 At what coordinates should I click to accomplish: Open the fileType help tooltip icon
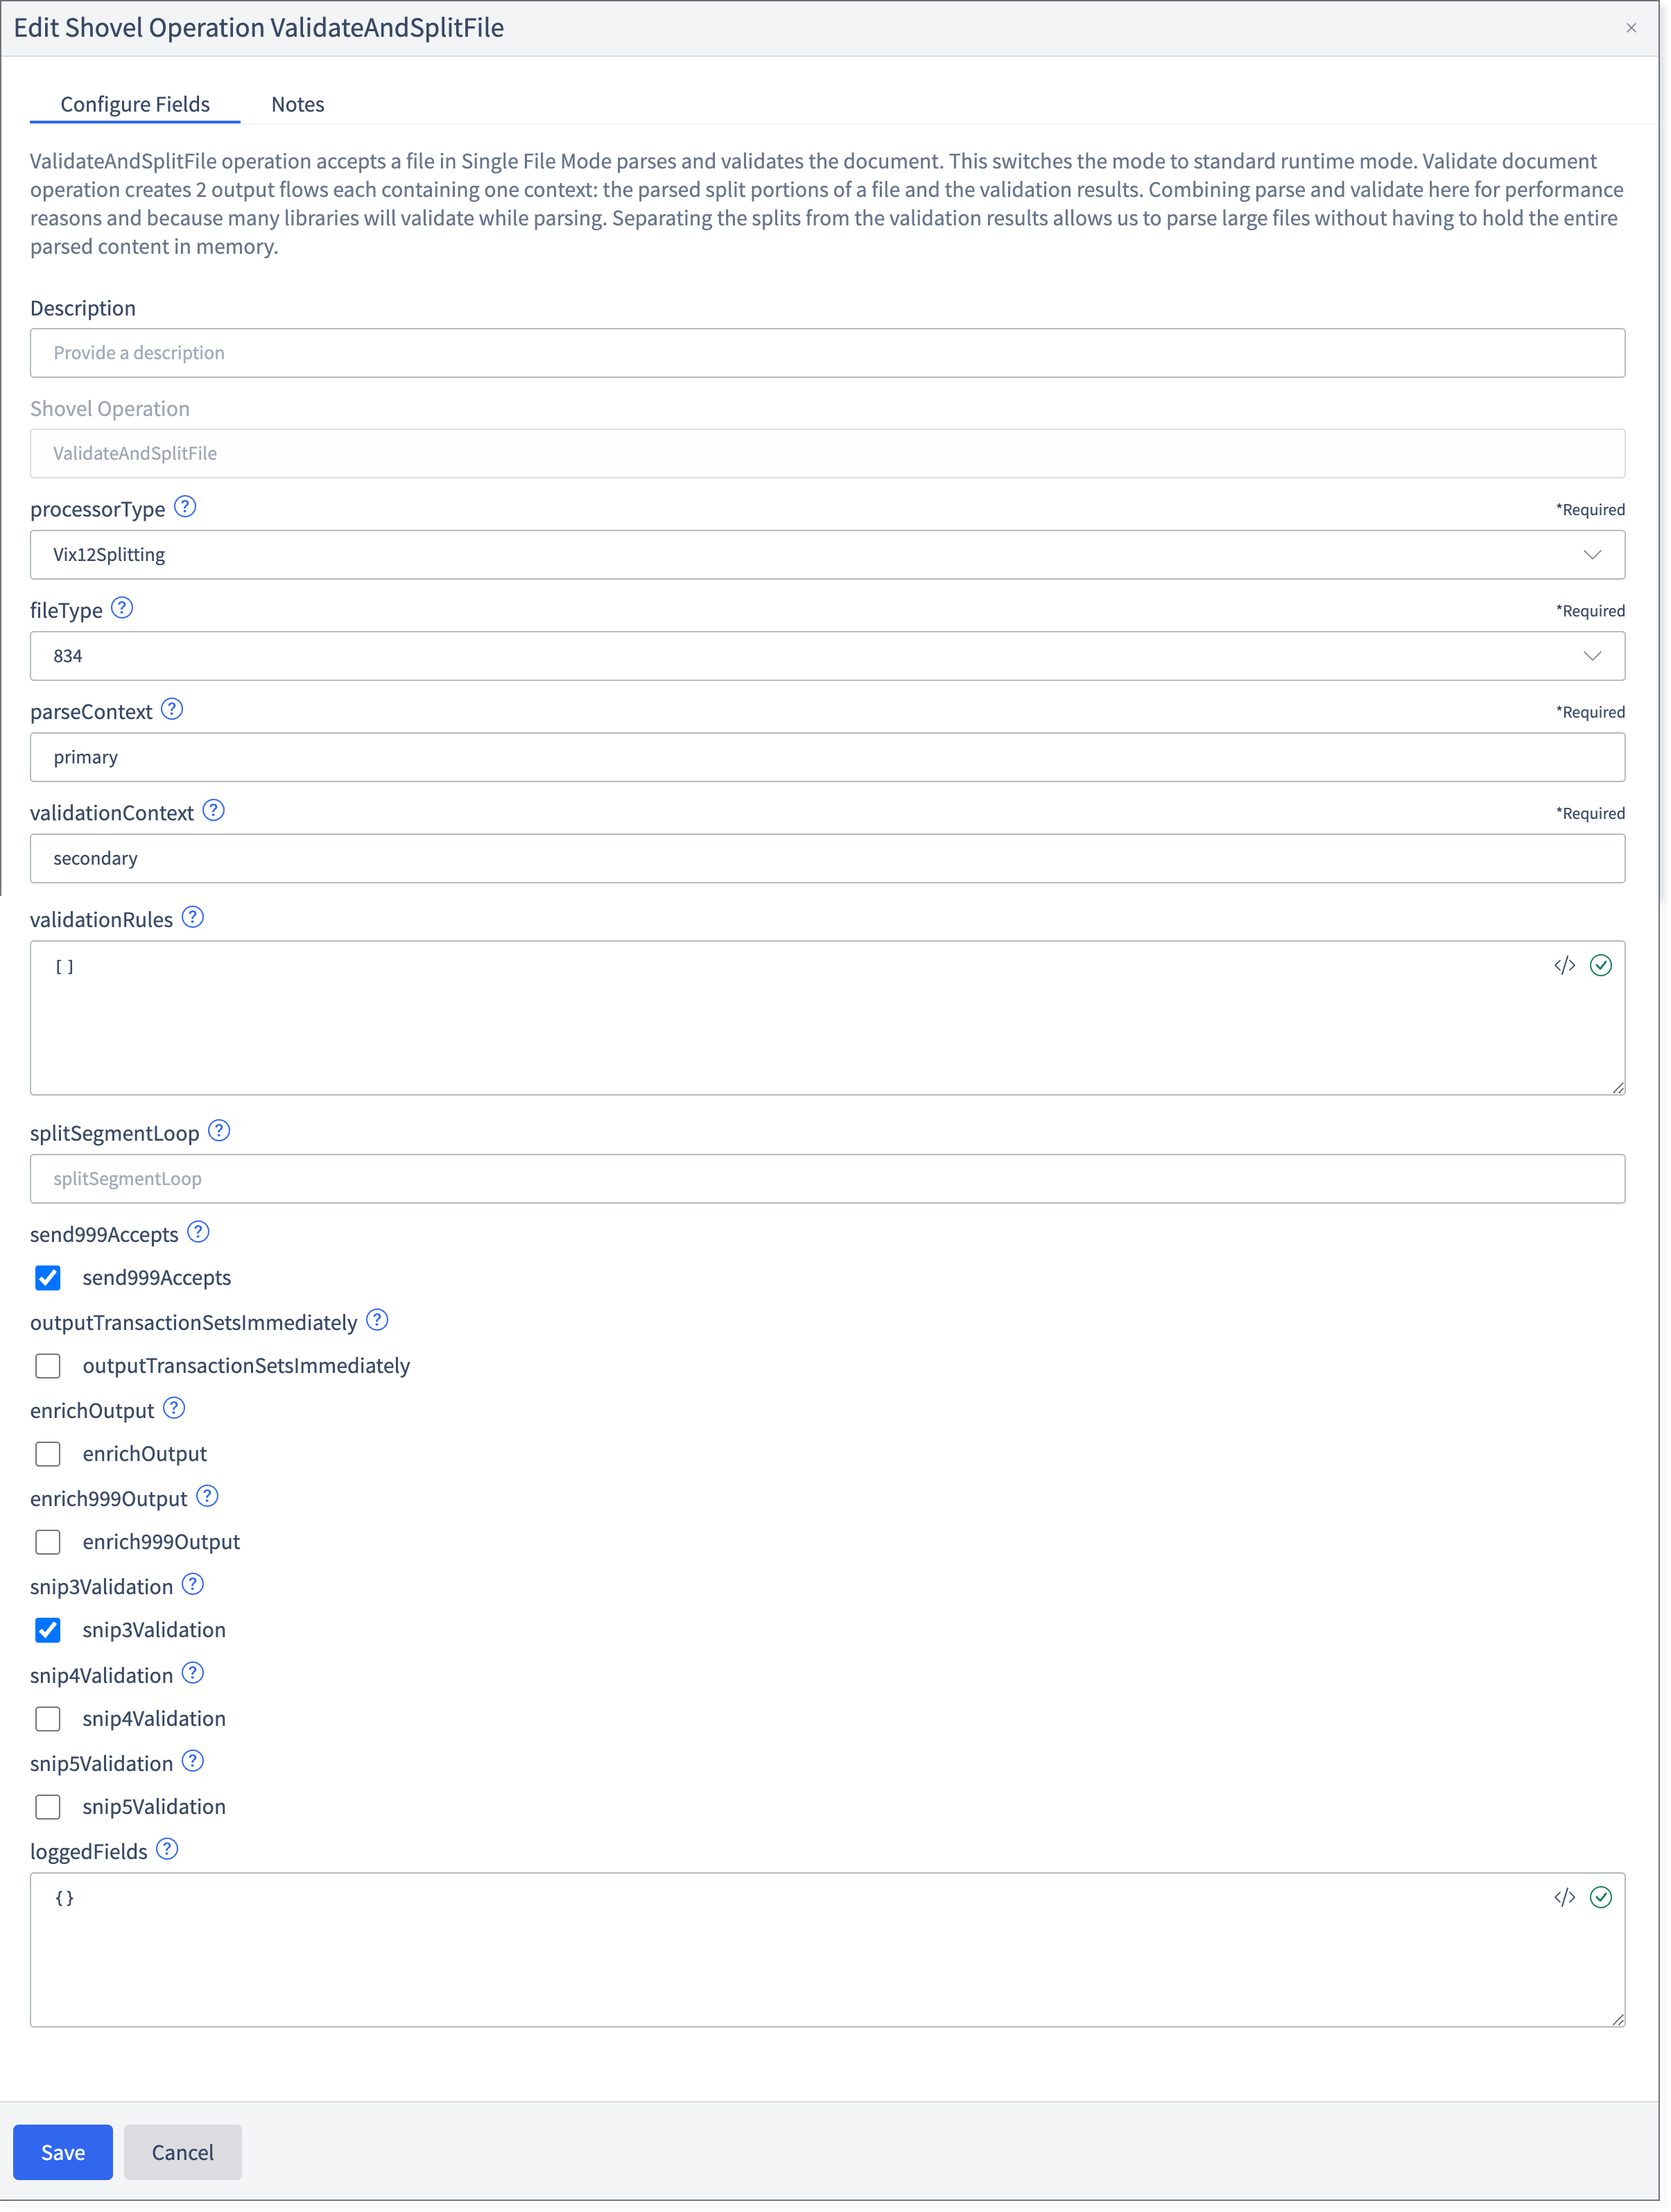[122, 608]
